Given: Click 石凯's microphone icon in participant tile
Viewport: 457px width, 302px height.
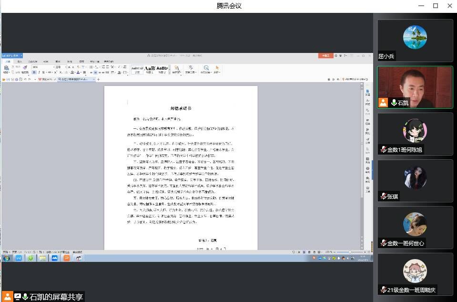Looking at the screenshot, I should (394, 103).
